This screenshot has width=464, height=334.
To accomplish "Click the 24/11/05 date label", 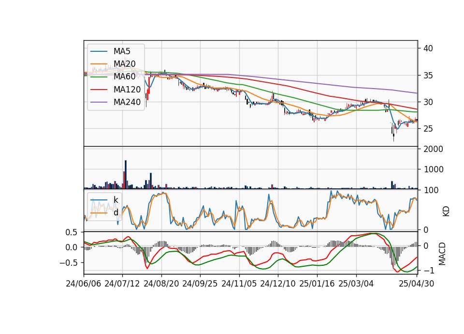I will click(239, 284).
